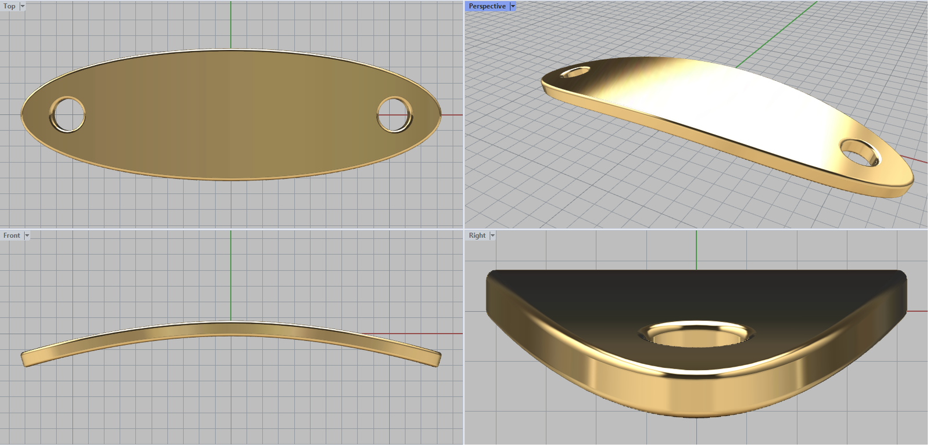
Task: Select the left hole in Top view
Action: click(67, 114)
